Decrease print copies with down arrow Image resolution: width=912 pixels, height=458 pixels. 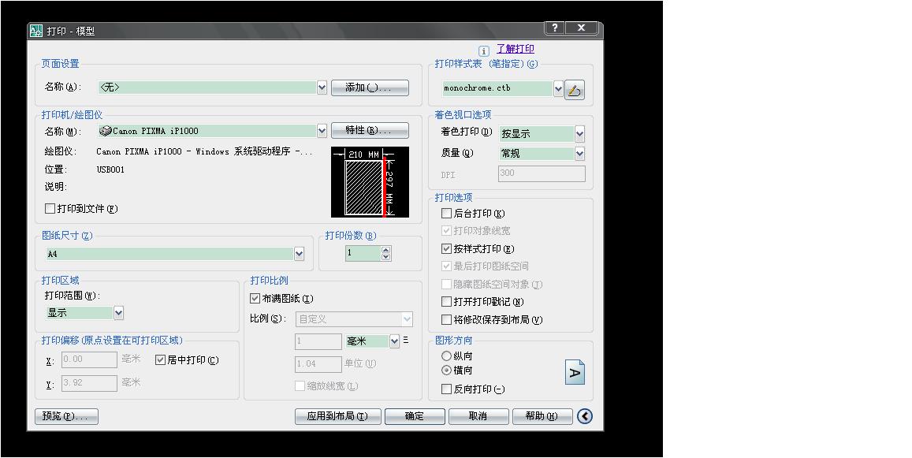point(385,257)
